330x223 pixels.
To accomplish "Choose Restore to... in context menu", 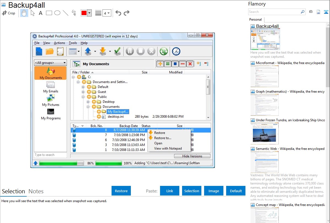I will click(163, 138).
